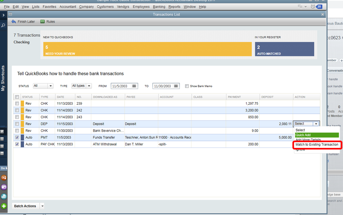
Task: Click the green Rules icon
Action: click(43, 21)
